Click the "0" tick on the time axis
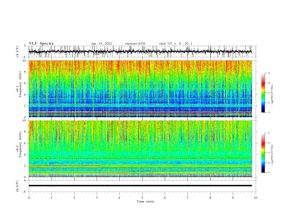Image resolution: width=288 pixels, height=222 pixels. pos(29,198)
